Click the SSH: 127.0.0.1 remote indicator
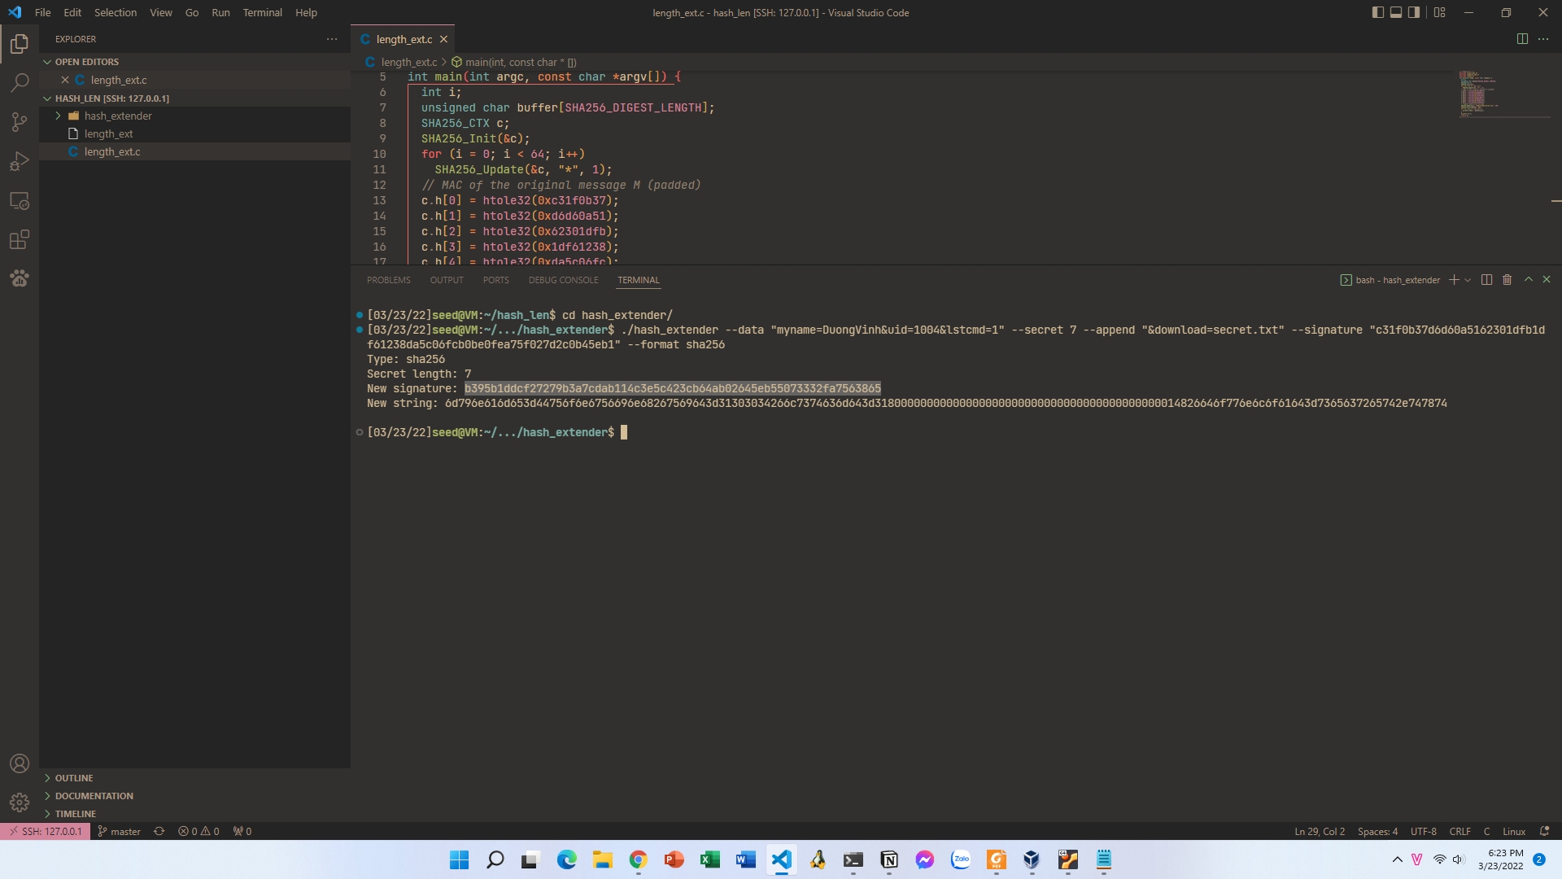1562x879 pixels. tap(46, 831)
